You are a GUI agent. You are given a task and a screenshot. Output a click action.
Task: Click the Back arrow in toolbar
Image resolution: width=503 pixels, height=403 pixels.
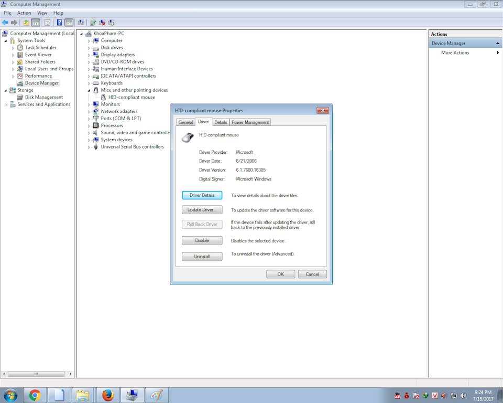point(5,23)
